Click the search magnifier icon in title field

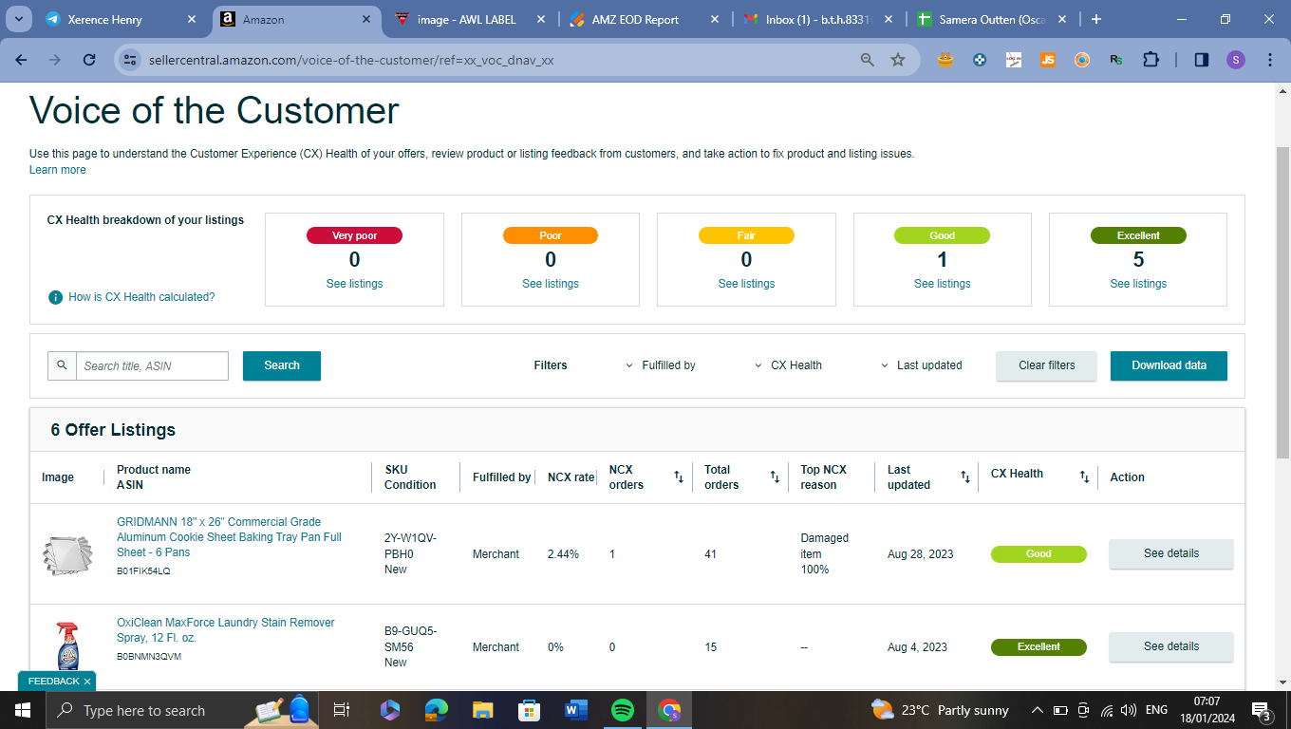click(x=62, y=365)
